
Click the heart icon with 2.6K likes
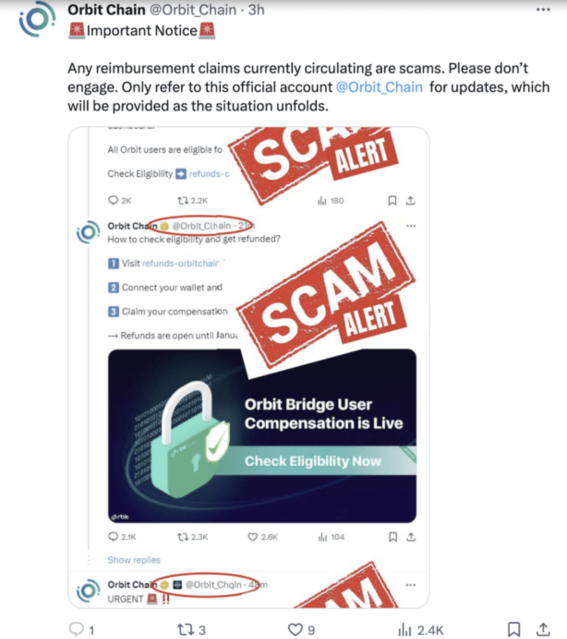coord(253,537)
